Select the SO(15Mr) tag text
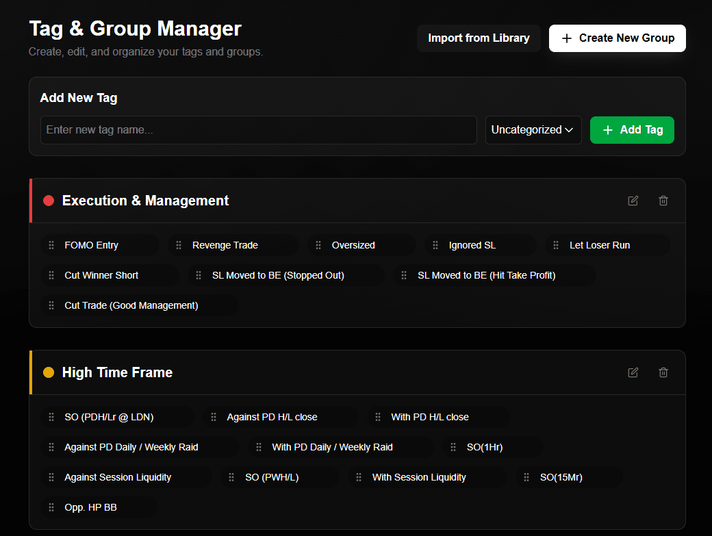 coord(561,477)
